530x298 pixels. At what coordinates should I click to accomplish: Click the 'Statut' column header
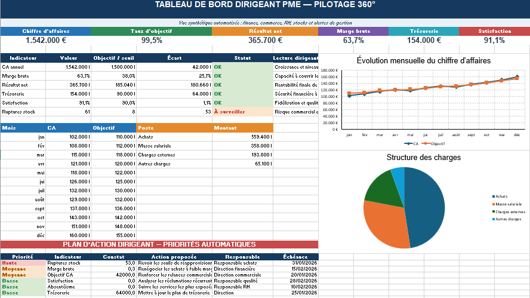(242, 58)
